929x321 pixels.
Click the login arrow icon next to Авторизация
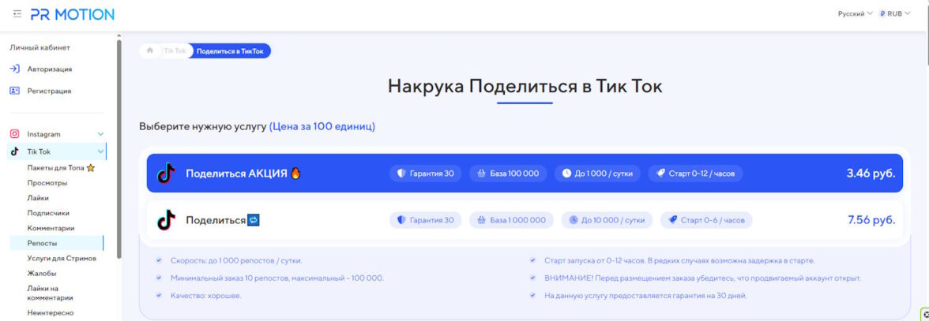14,69
